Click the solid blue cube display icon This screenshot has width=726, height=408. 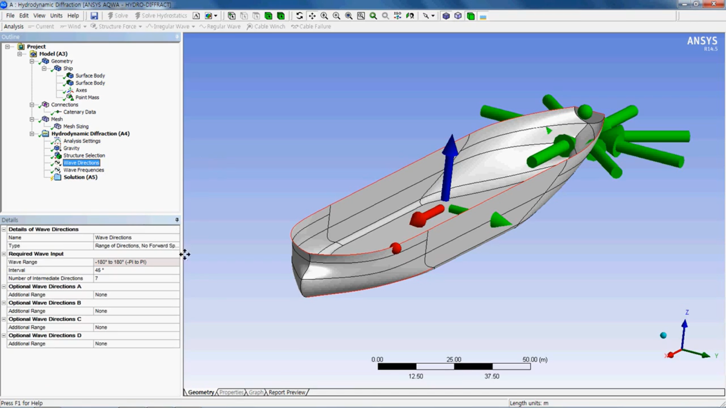pos(446,16)
